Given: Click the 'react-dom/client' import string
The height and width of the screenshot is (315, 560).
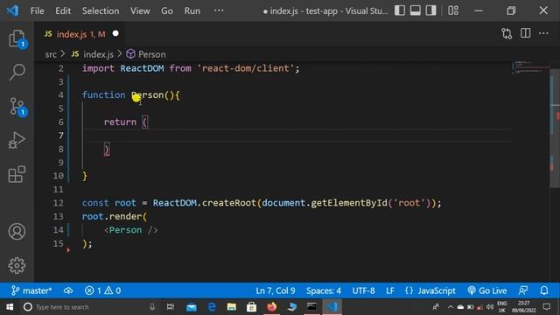Looking at the screenshot, I should pos(245,68).
